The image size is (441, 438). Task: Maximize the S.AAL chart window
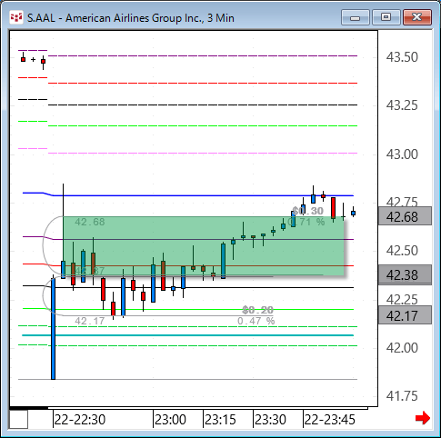[x=386, y=17]
